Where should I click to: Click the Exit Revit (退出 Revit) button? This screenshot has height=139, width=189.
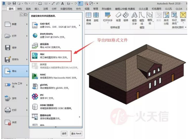(x=76, y=133)
